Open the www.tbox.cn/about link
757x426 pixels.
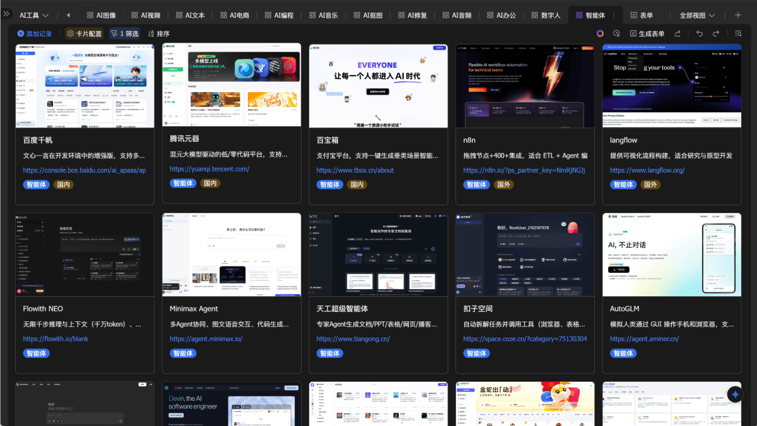[355, 170]
